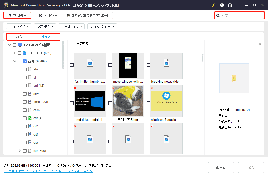Check the bmp (233) file type checkbox
The width and height of the screenshot is (268, 178).
(x=25, y=102)
